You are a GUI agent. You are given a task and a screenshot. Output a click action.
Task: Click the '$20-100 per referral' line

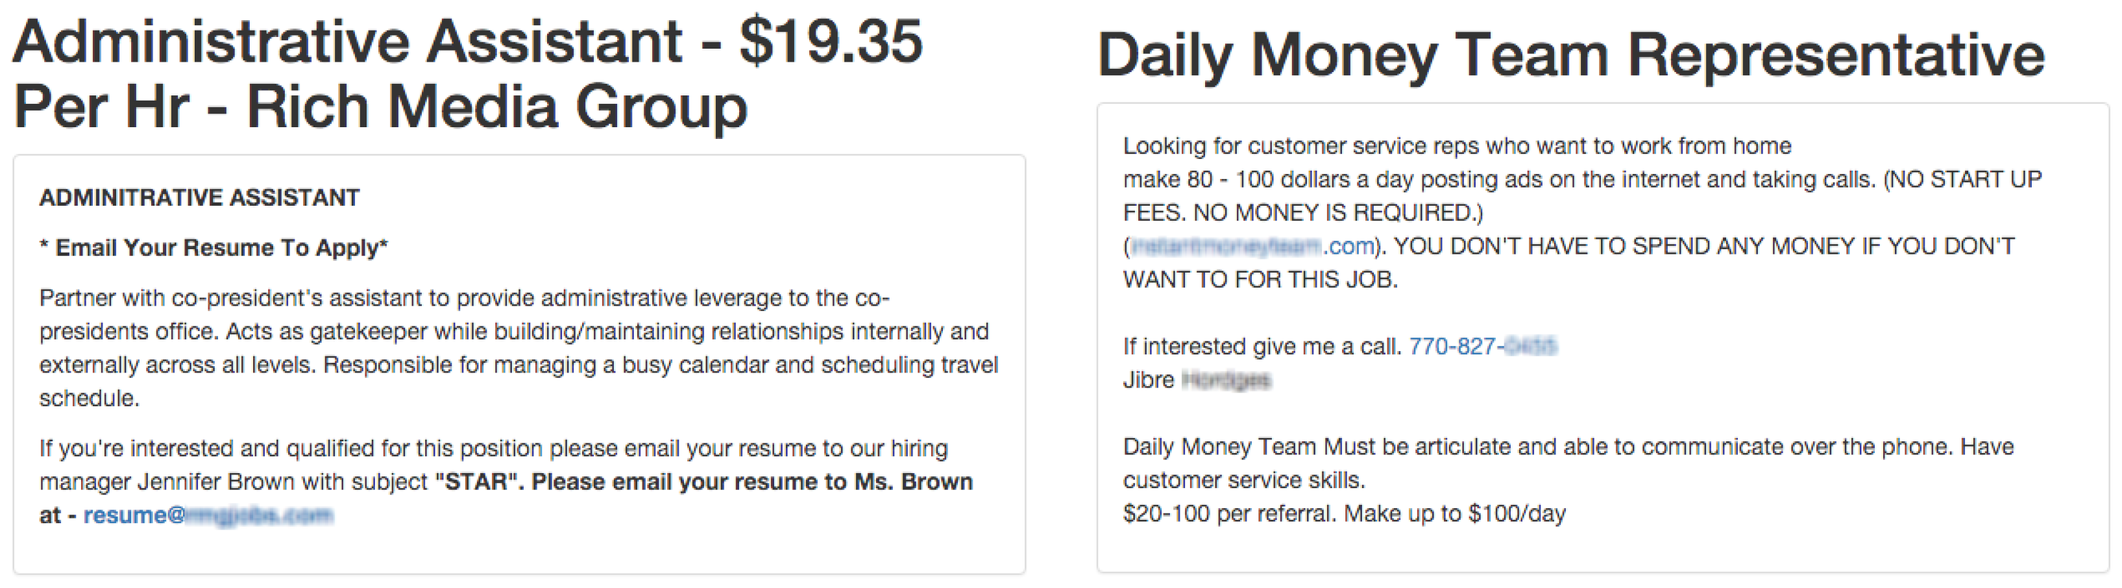[x=1345, y=514]
